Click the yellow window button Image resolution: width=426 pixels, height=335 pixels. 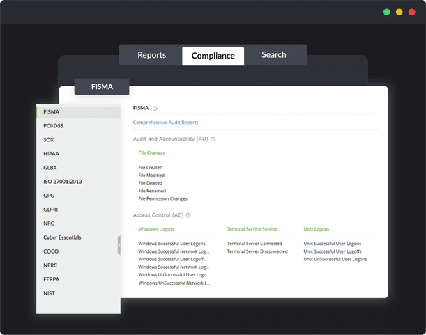pos(399,13)
